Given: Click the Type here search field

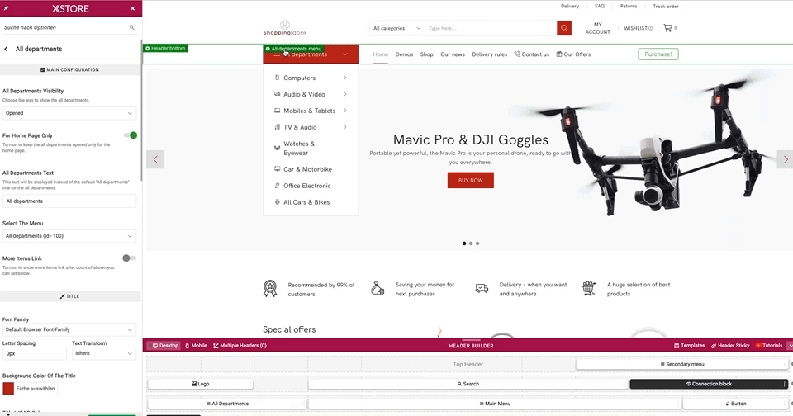Looking at the screenshot, I should click(x=491, y=28).
